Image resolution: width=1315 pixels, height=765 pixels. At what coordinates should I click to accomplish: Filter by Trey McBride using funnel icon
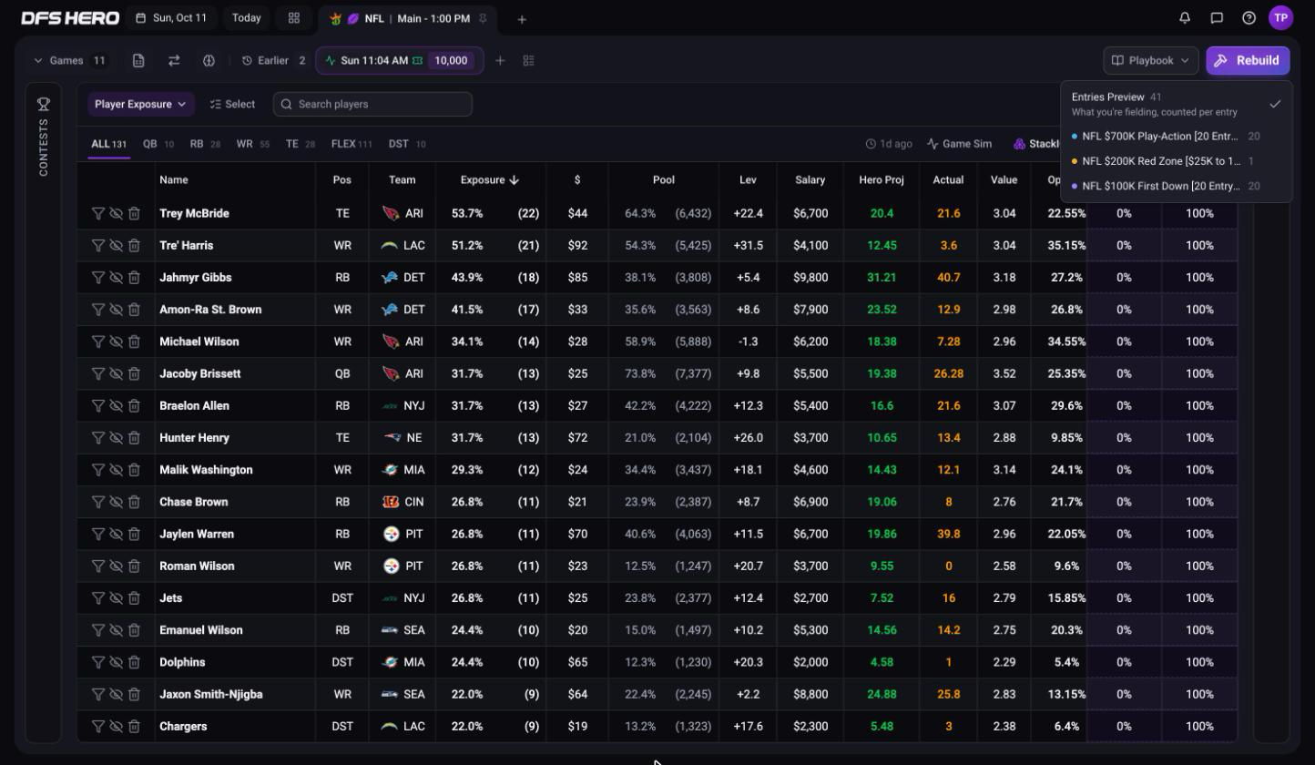coord(97,213)
